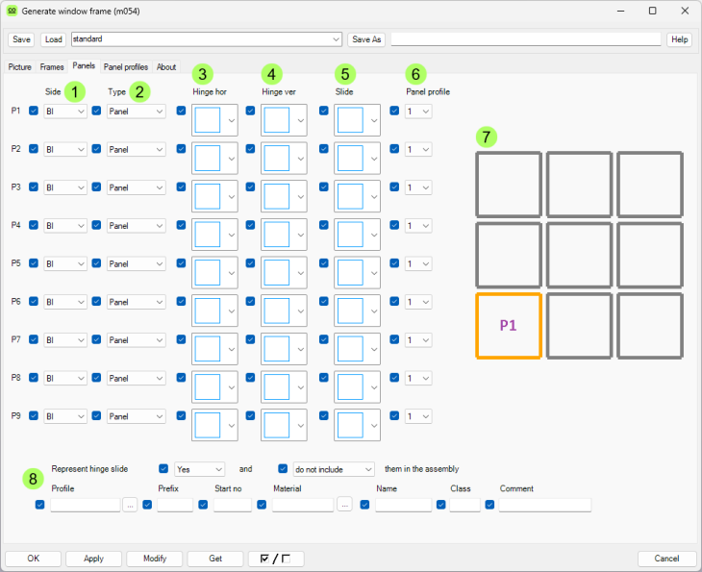The width and height of the screenshot is (702, 572).
Task: Open the Help button
Action: click(679, 39)
